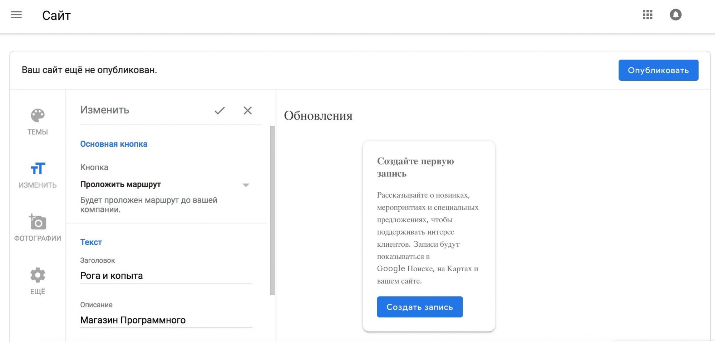Click the ЕЩЁ sidebar label
Screen dimensions: 715x342
(38, 292)
